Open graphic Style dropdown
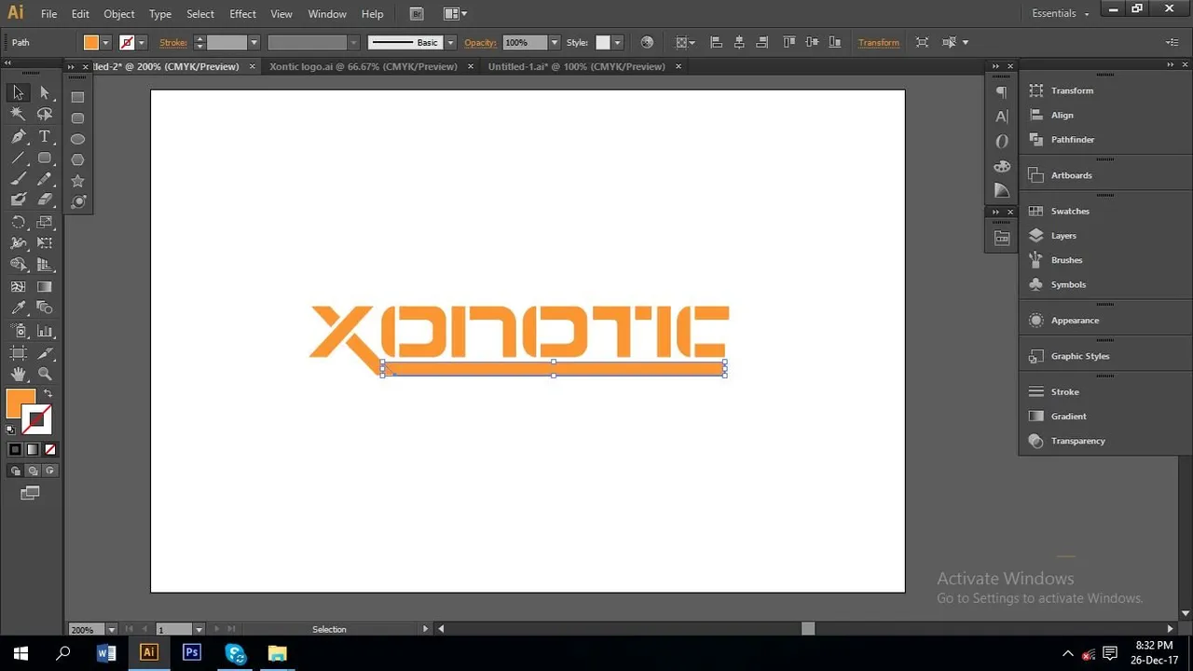 click(617, 42)
